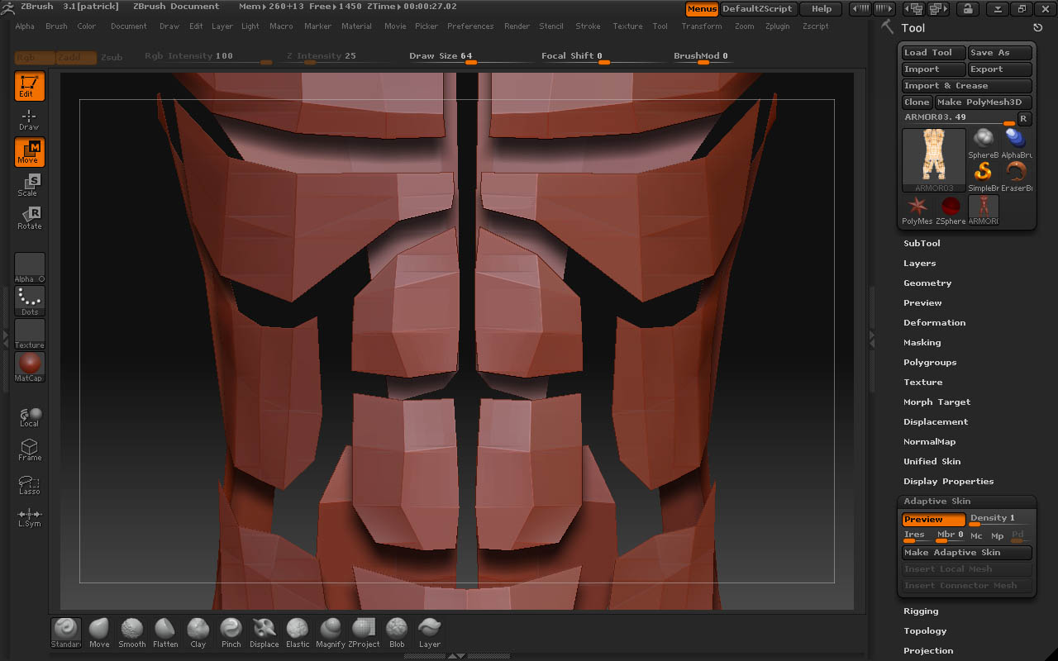
Task: Open the Zplugin menu
Action: [777, 26]
